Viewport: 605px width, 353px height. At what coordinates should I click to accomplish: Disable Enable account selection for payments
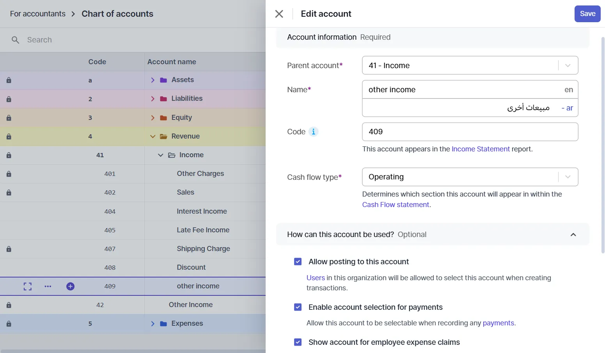click(298, 307)
